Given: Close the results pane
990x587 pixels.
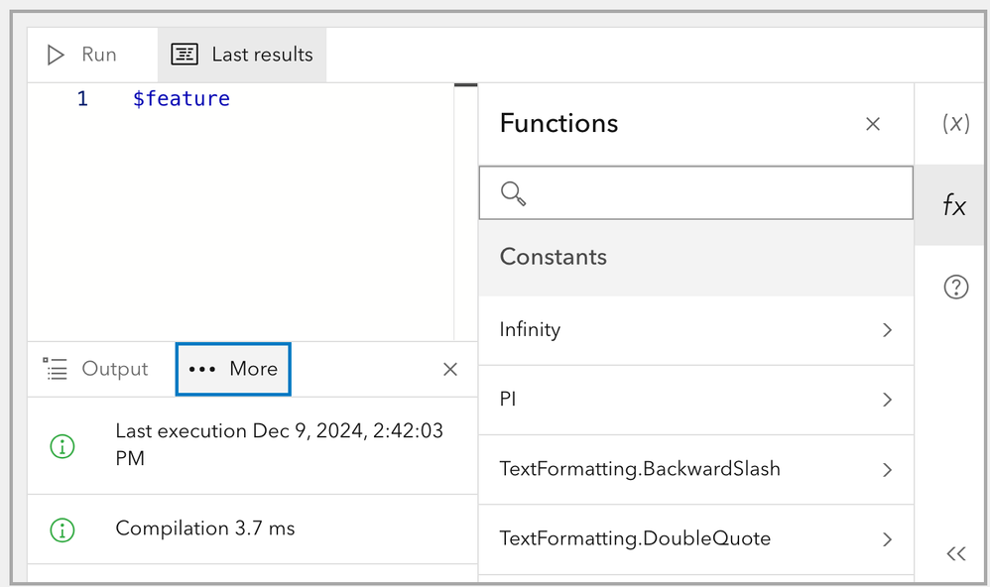Looking at the screenshot, I should 450,369.
